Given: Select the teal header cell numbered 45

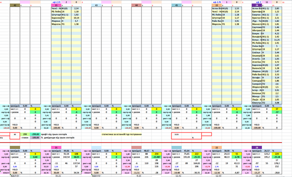Looking at the screenshot, I should click(x=176, y=5).
